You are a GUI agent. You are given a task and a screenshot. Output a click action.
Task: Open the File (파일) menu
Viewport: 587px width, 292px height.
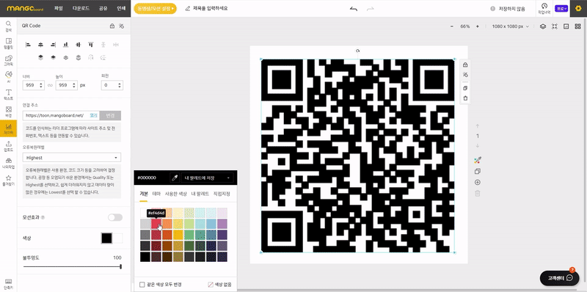click(59, 8)
